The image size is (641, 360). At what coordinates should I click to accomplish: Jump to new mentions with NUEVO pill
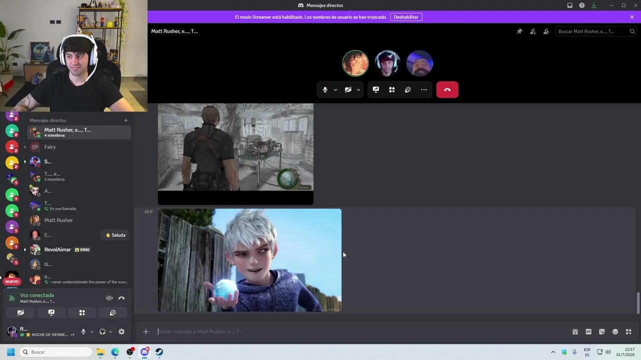tap(12, 281)
